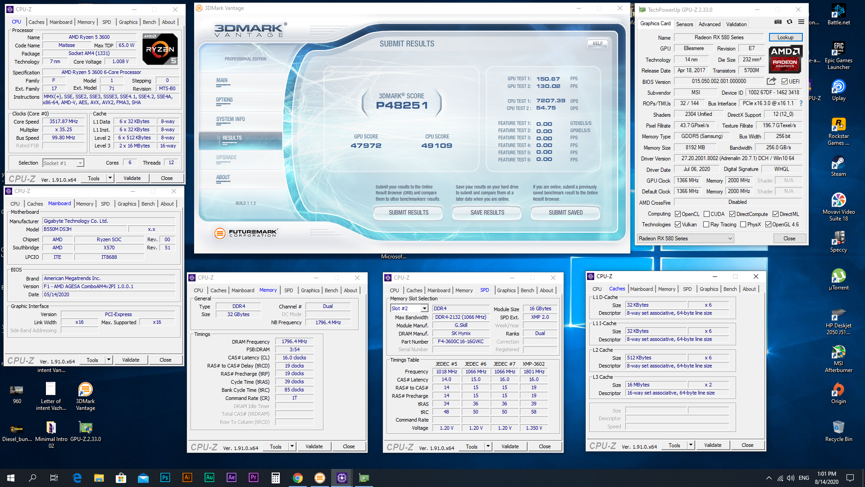Open Slot #2 memory slot dropdown

[x=409, y=308]
